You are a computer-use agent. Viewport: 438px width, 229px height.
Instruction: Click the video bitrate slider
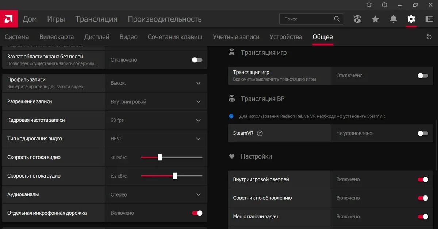[172, 158]
